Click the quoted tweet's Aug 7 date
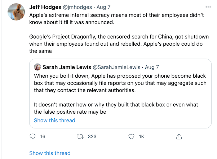This screenshot has width=217, height=159. point(152,67)
